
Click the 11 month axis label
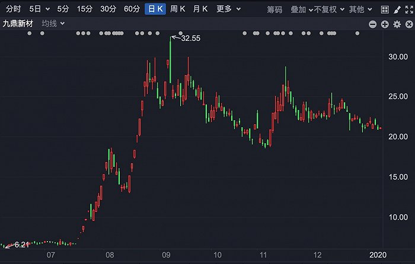click(x=263, y=255)
